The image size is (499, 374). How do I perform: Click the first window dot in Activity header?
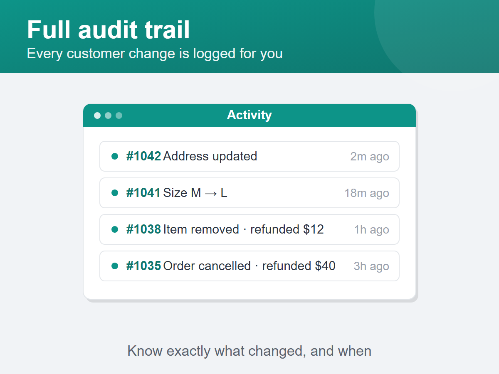coord(97,115)
